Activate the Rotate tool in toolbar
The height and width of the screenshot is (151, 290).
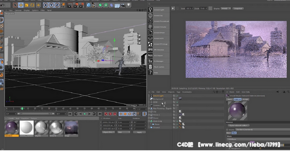pyautogui.click(x=32, y=5)
